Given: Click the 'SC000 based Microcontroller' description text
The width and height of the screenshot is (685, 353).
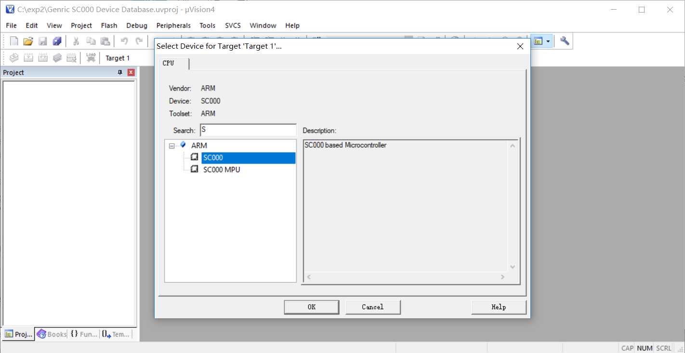Looking at the screenshot, I should pyautogui.click(x=345, y=145).
